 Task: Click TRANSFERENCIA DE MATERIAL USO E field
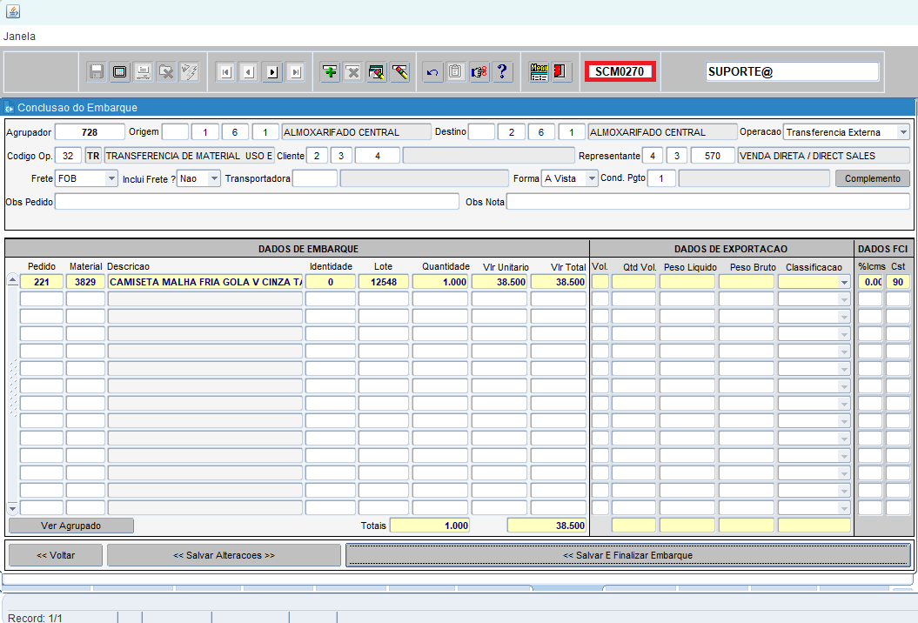click(189, 156)
